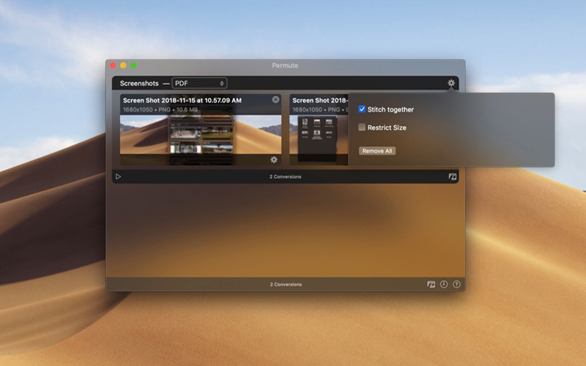586x366 pixels.
Task: Click '2 Conversions' text in group bar
Action: point(285,176)
